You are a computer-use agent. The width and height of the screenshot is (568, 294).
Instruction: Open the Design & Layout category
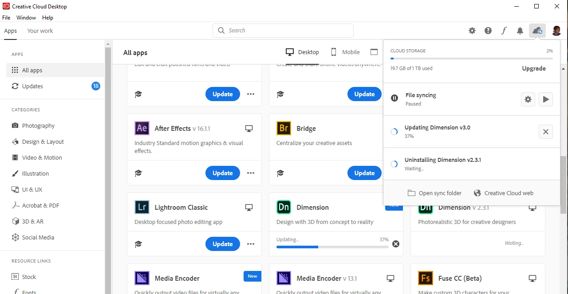point(37,141)
